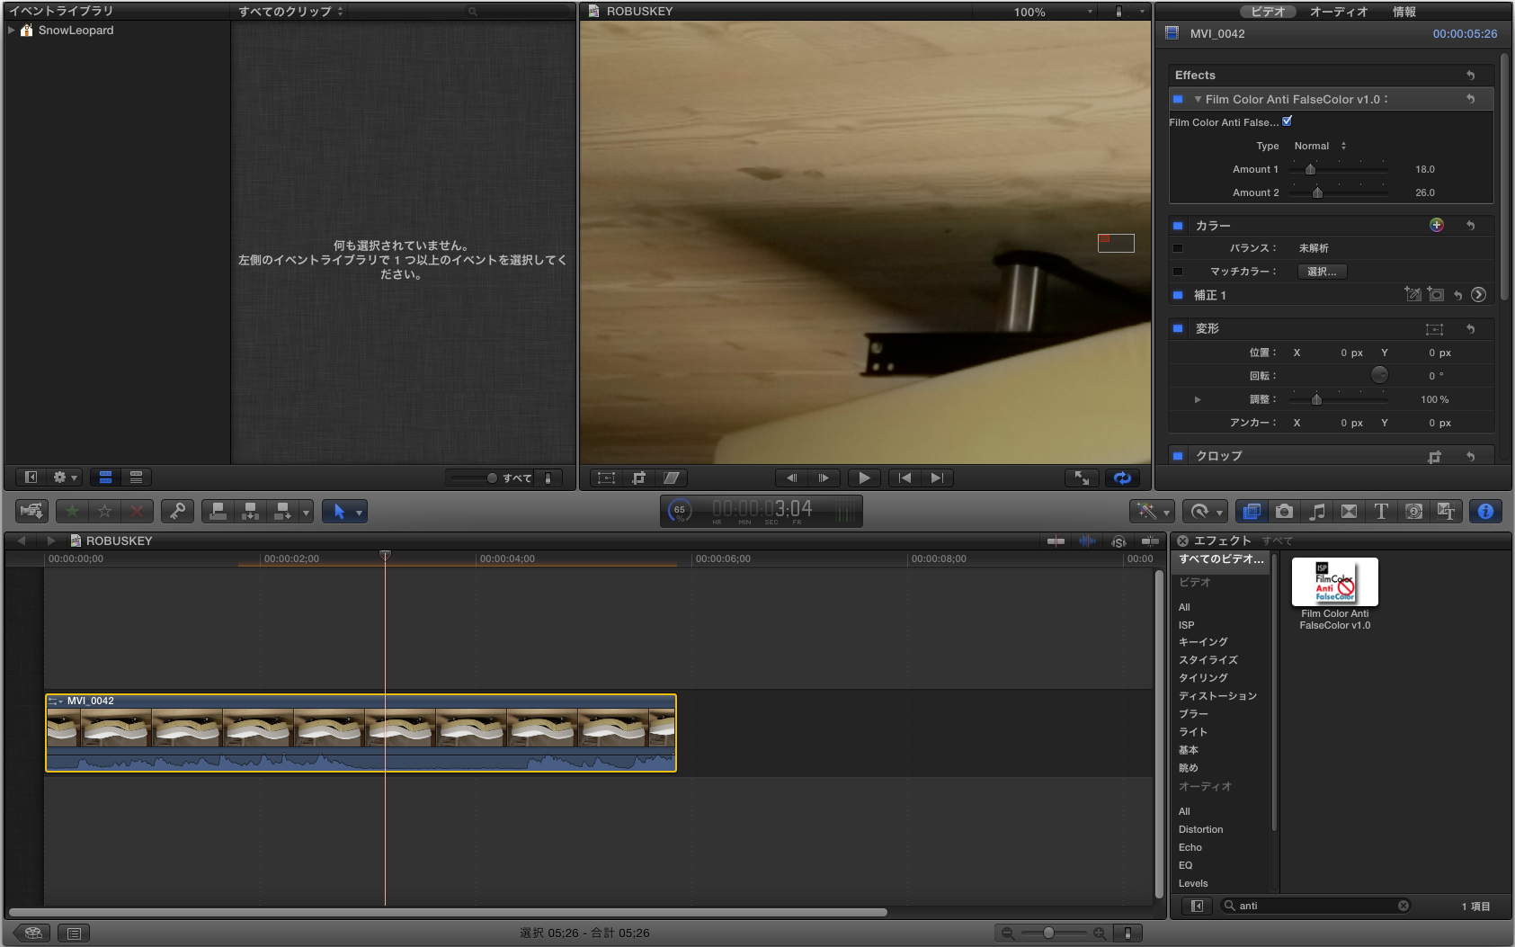Open the enhancement magic wand menu

pos(1151,511)
